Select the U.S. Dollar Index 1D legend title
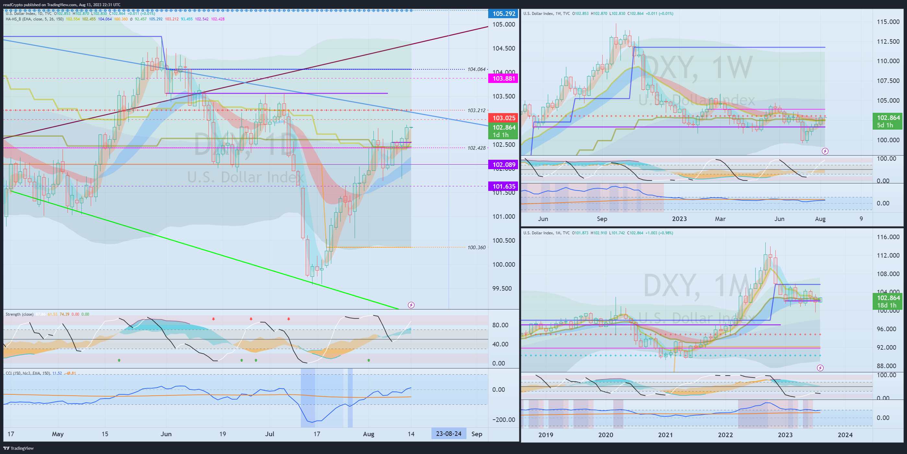 pos(29,13)
